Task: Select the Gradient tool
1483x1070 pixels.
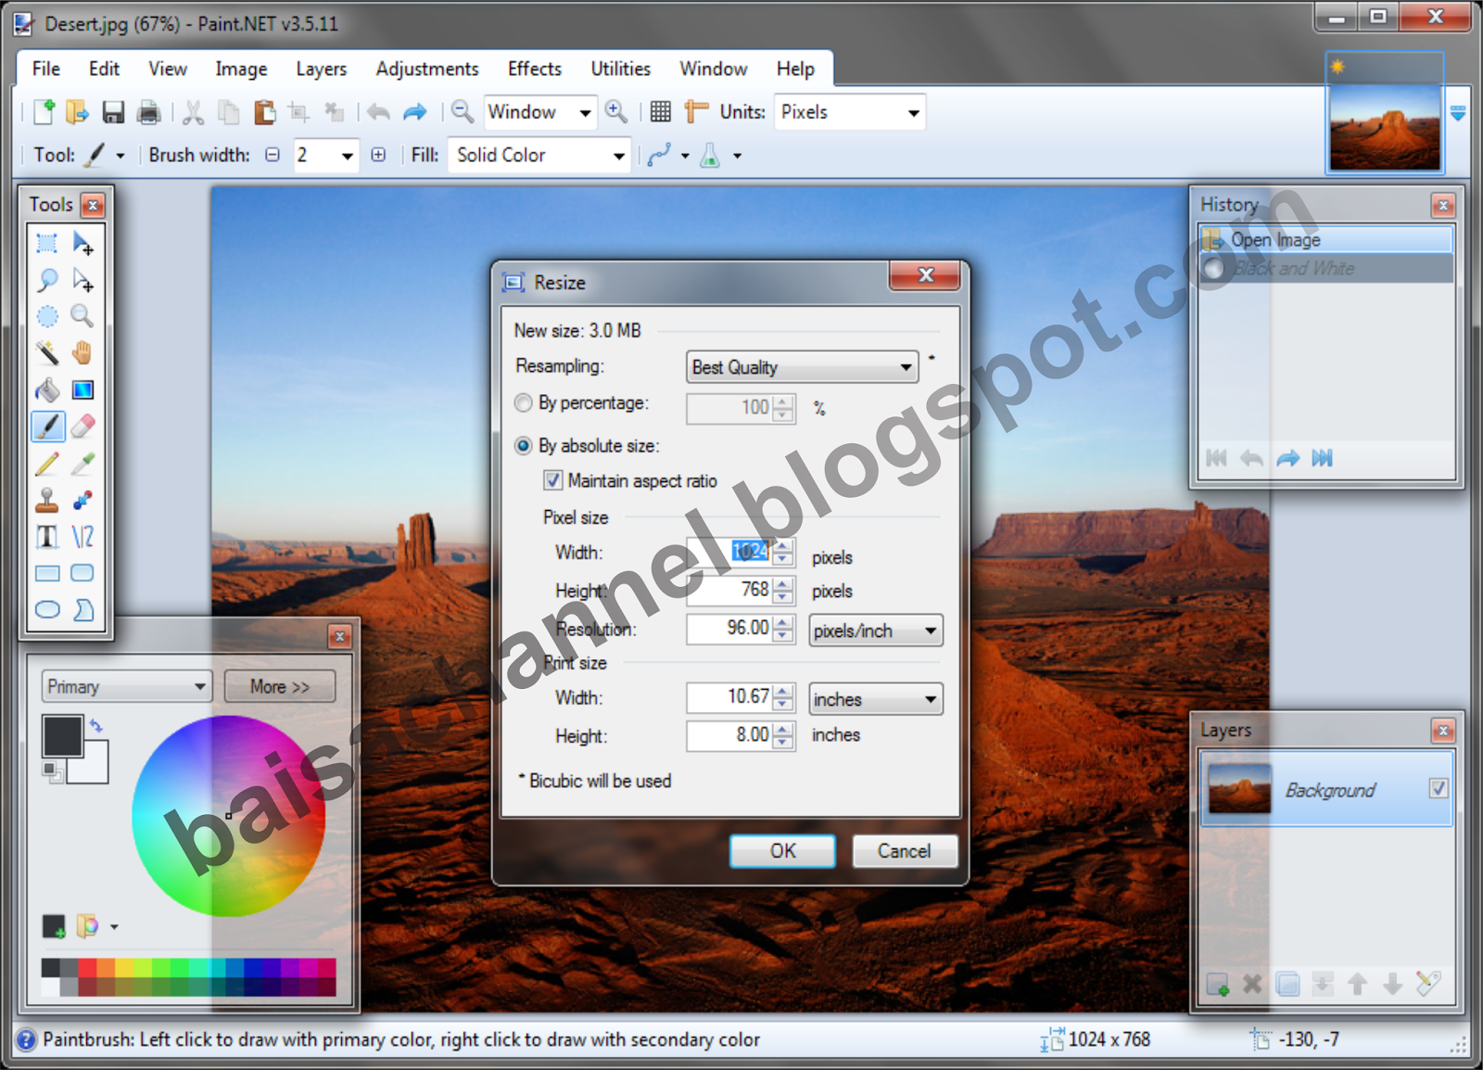Action: (x=82, y=390)
